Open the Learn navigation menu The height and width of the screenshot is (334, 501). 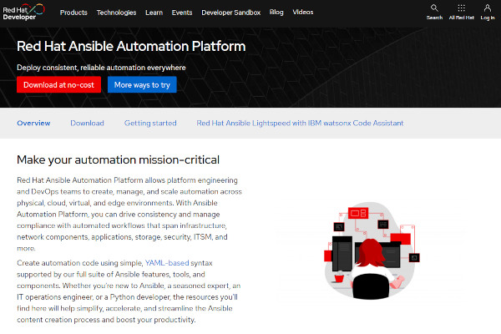click(154, 13)
